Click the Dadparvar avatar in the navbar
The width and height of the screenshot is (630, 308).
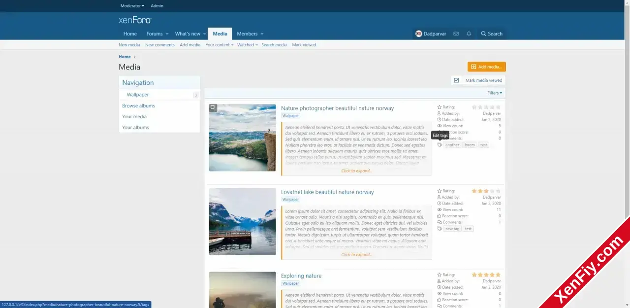pyautogui.click(x=419, y=34)
